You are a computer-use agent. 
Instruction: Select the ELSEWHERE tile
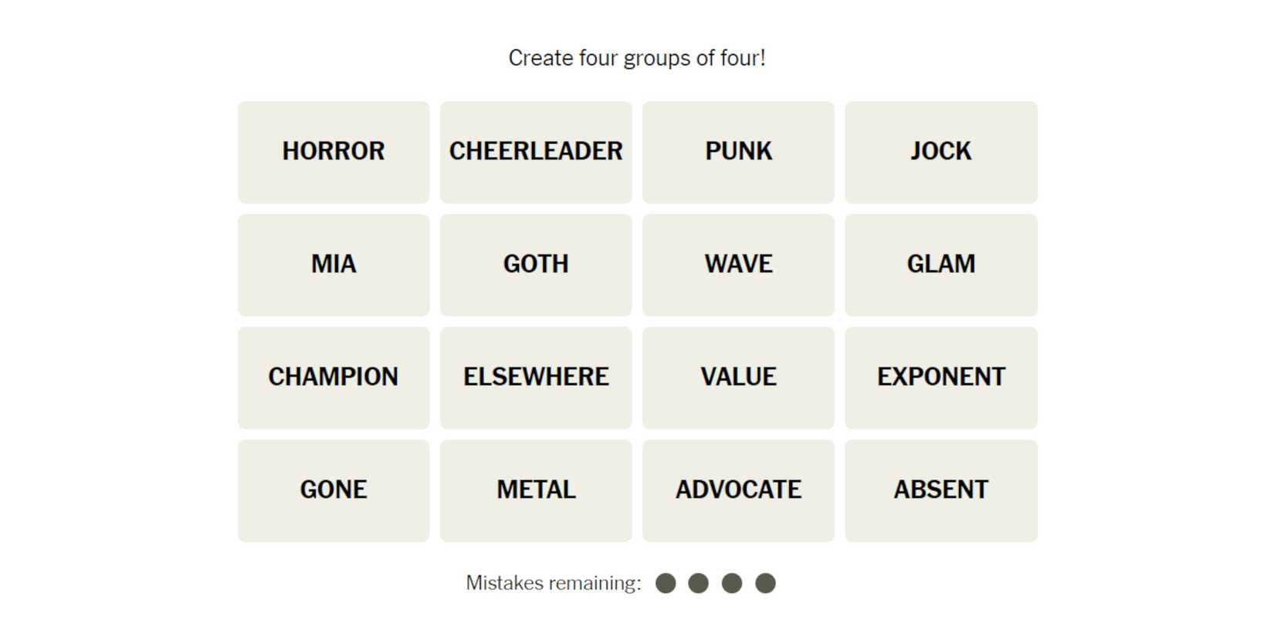(x=536, y=378)
